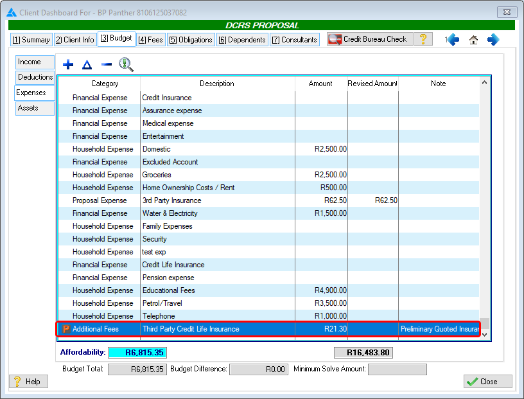Switch to the [1] Summary tab
Image resolution: width=524 pixels, height=399 pixels.
[x=31, y=40]
